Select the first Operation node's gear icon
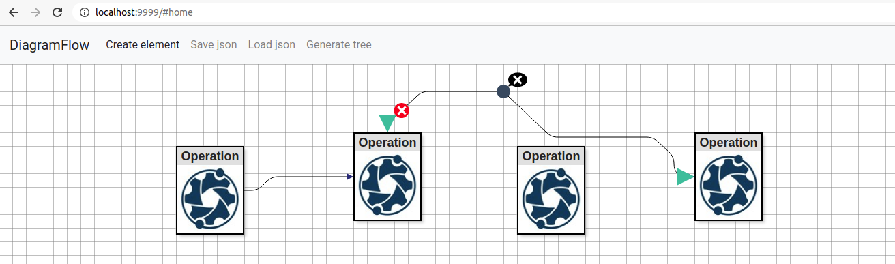This screenshot has width=895, height=264. (210, 199)
